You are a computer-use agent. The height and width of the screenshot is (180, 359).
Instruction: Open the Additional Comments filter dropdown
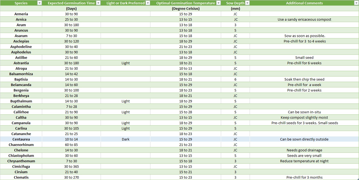356,3
